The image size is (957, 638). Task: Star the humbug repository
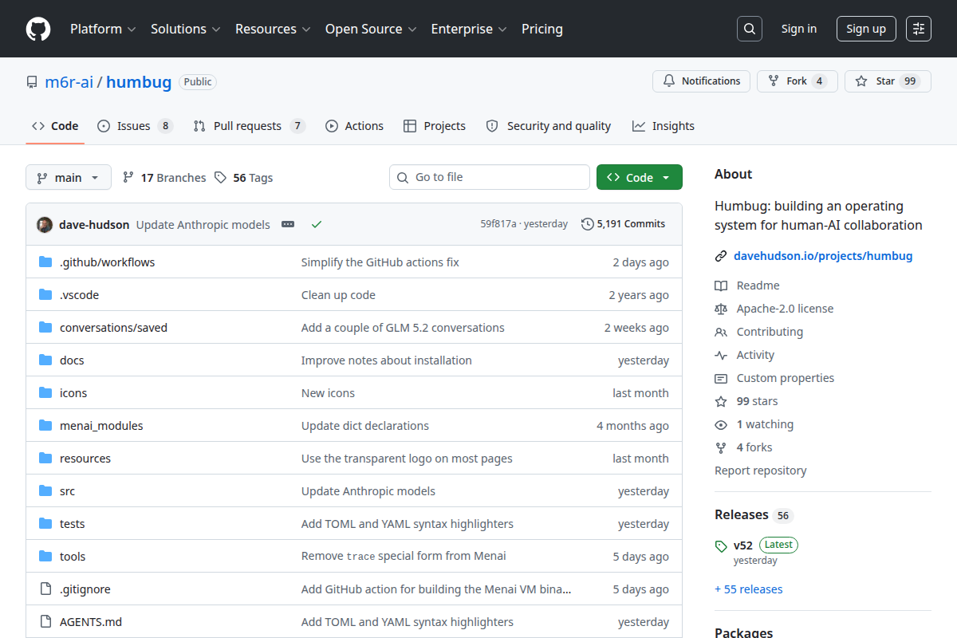[888, 81]
